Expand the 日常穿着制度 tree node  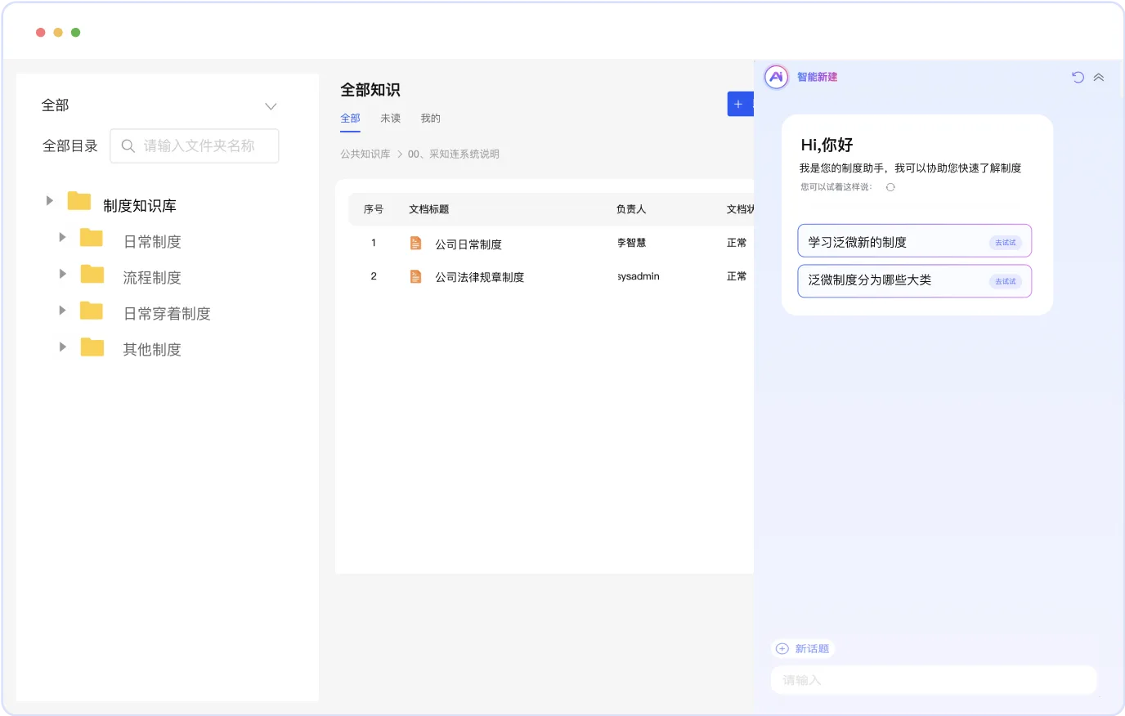pos(62,310)
